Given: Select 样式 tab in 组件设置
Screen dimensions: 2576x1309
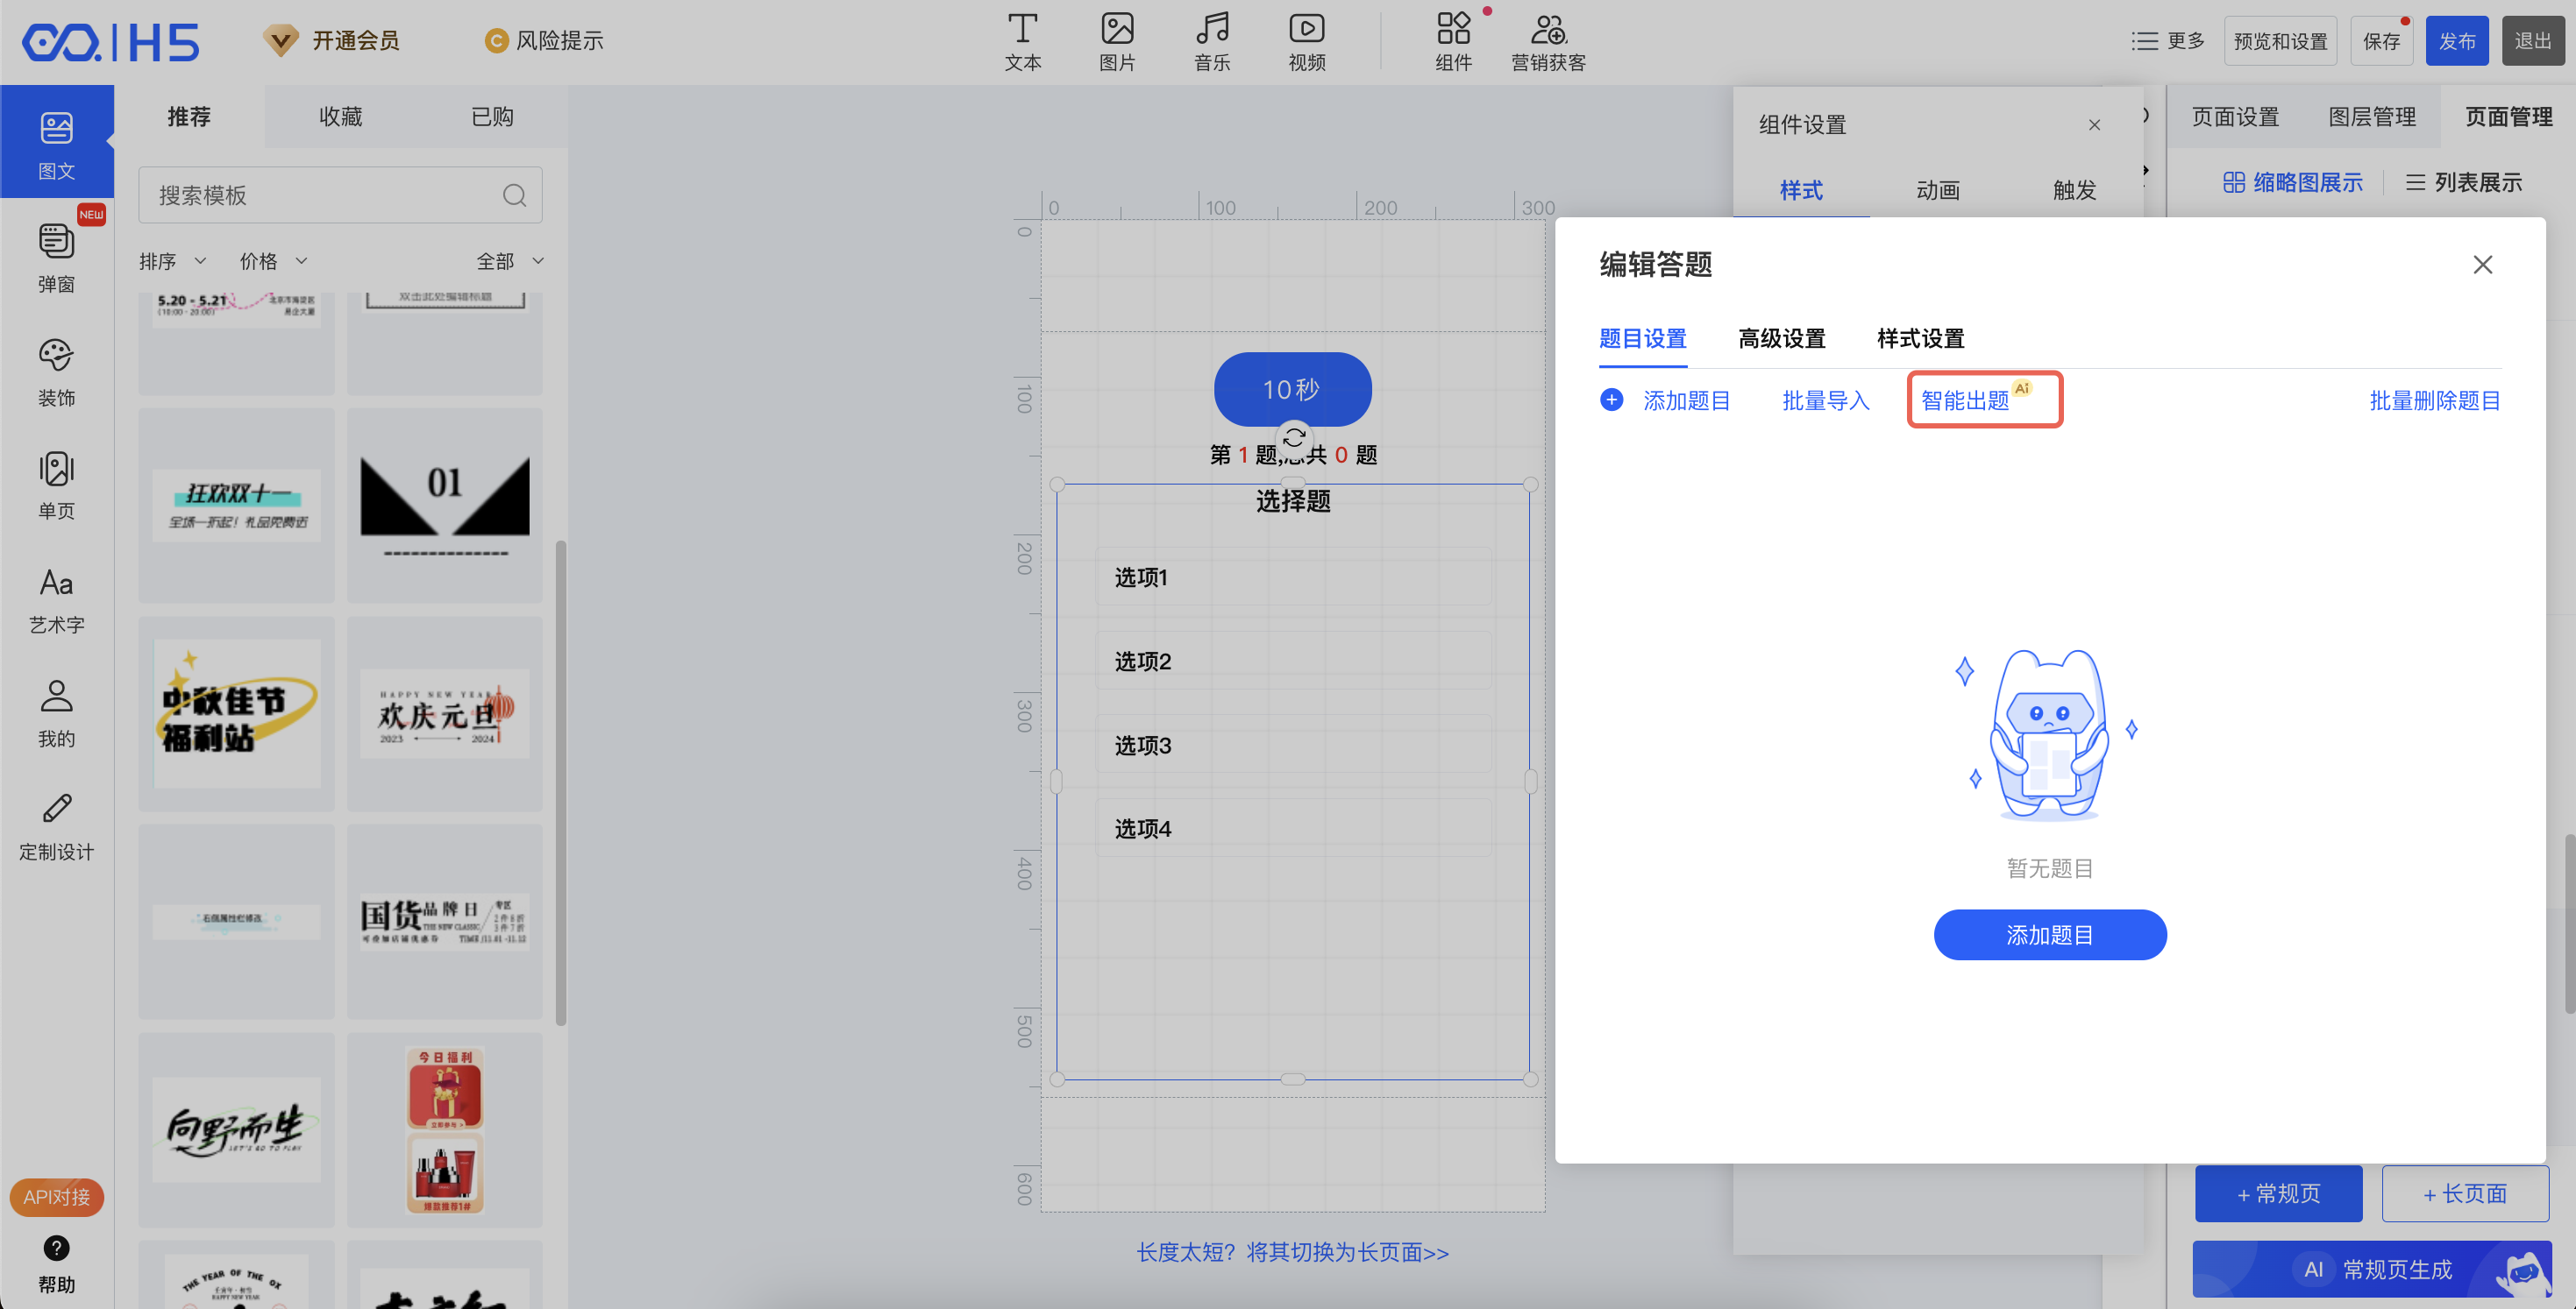Looking at the screenshot, I should pyautogui.click(x=1801, y=190).
